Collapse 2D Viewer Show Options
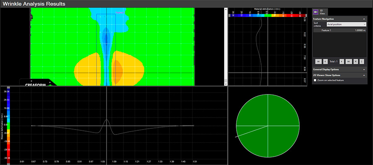This screenshot has height=165, width=373. (364, 75)
